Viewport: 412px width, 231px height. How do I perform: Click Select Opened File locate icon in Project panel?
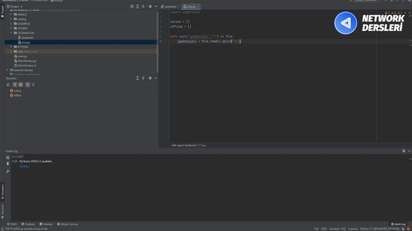(132, 6)
